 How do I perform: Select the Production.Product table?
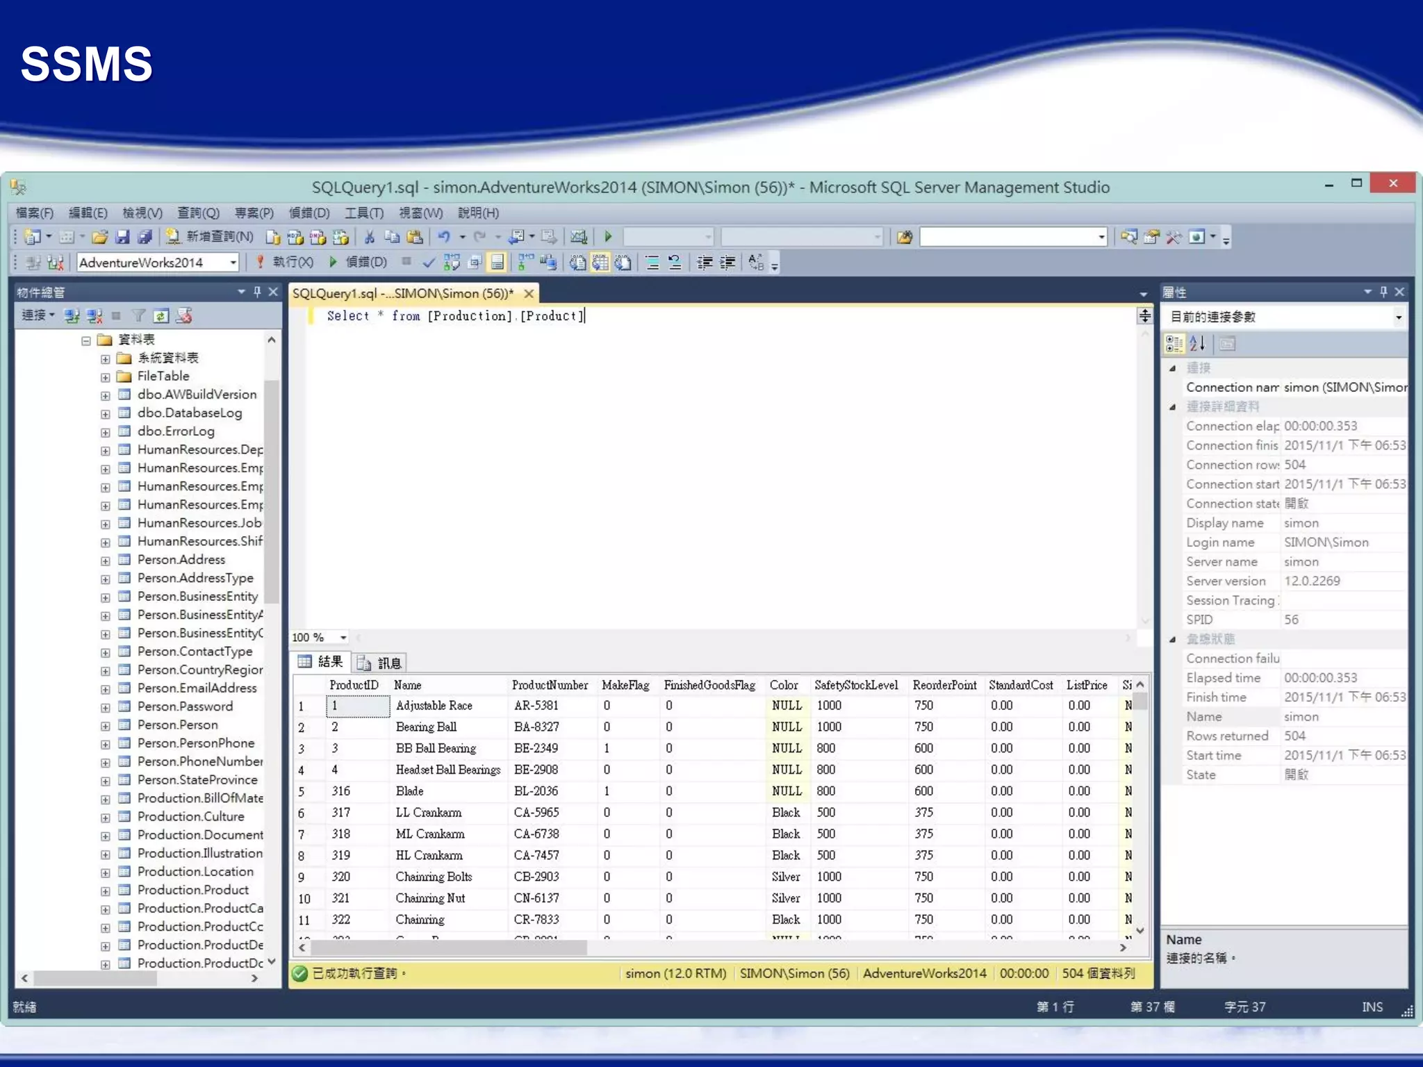192,890
